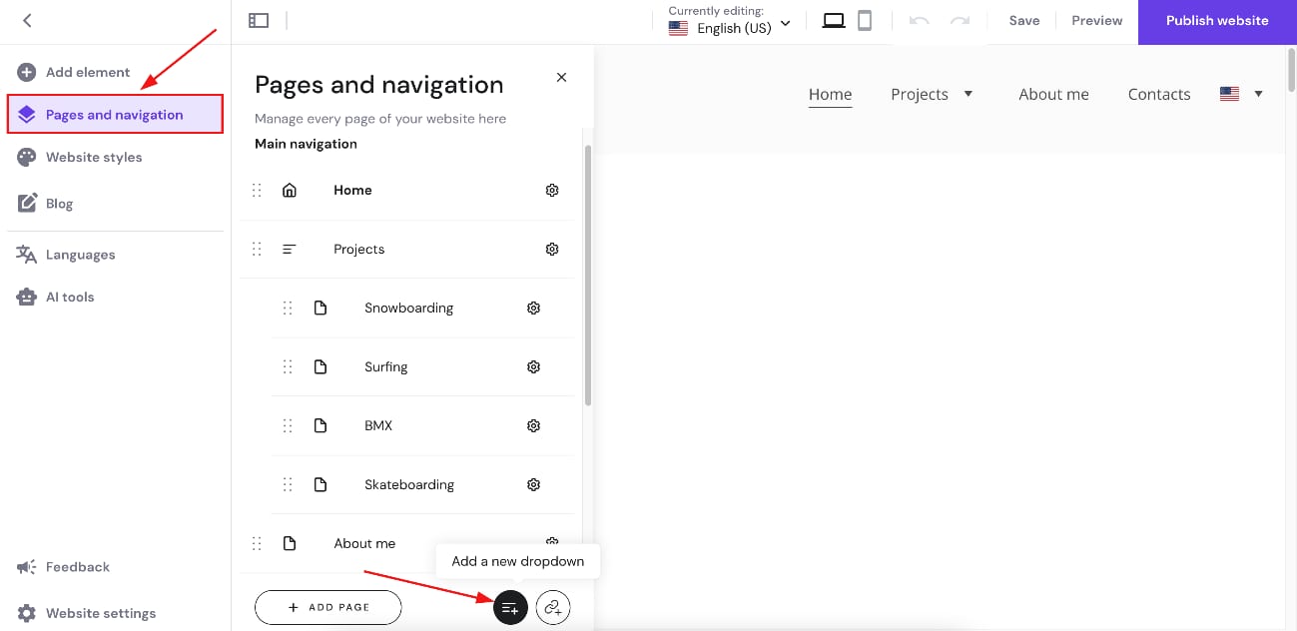
Task: Click the Publish website button
Action: [x=1217, y=21]
